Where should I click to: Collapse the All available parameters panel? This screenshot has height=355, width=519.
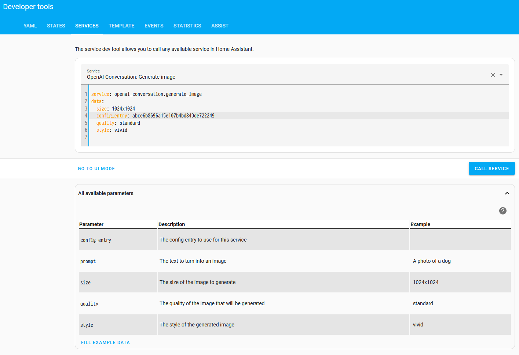[x=507, y=193]
